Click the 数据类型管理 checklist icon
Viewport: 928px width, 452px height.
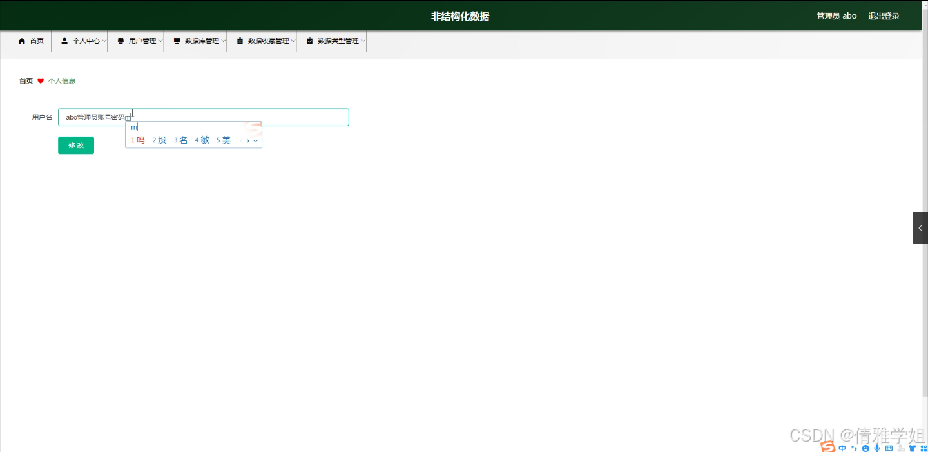point(309,40)
